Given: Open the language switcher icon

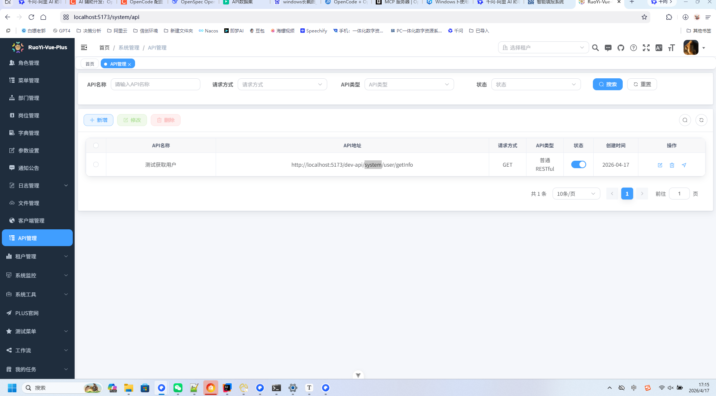Looking at the screenshot, I should (659, 48).
